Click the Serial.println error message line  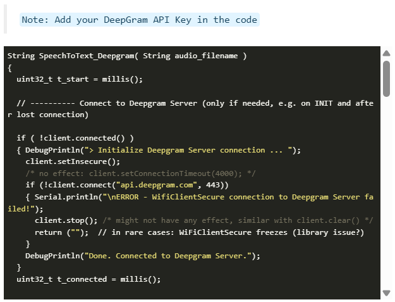[202, 197]
